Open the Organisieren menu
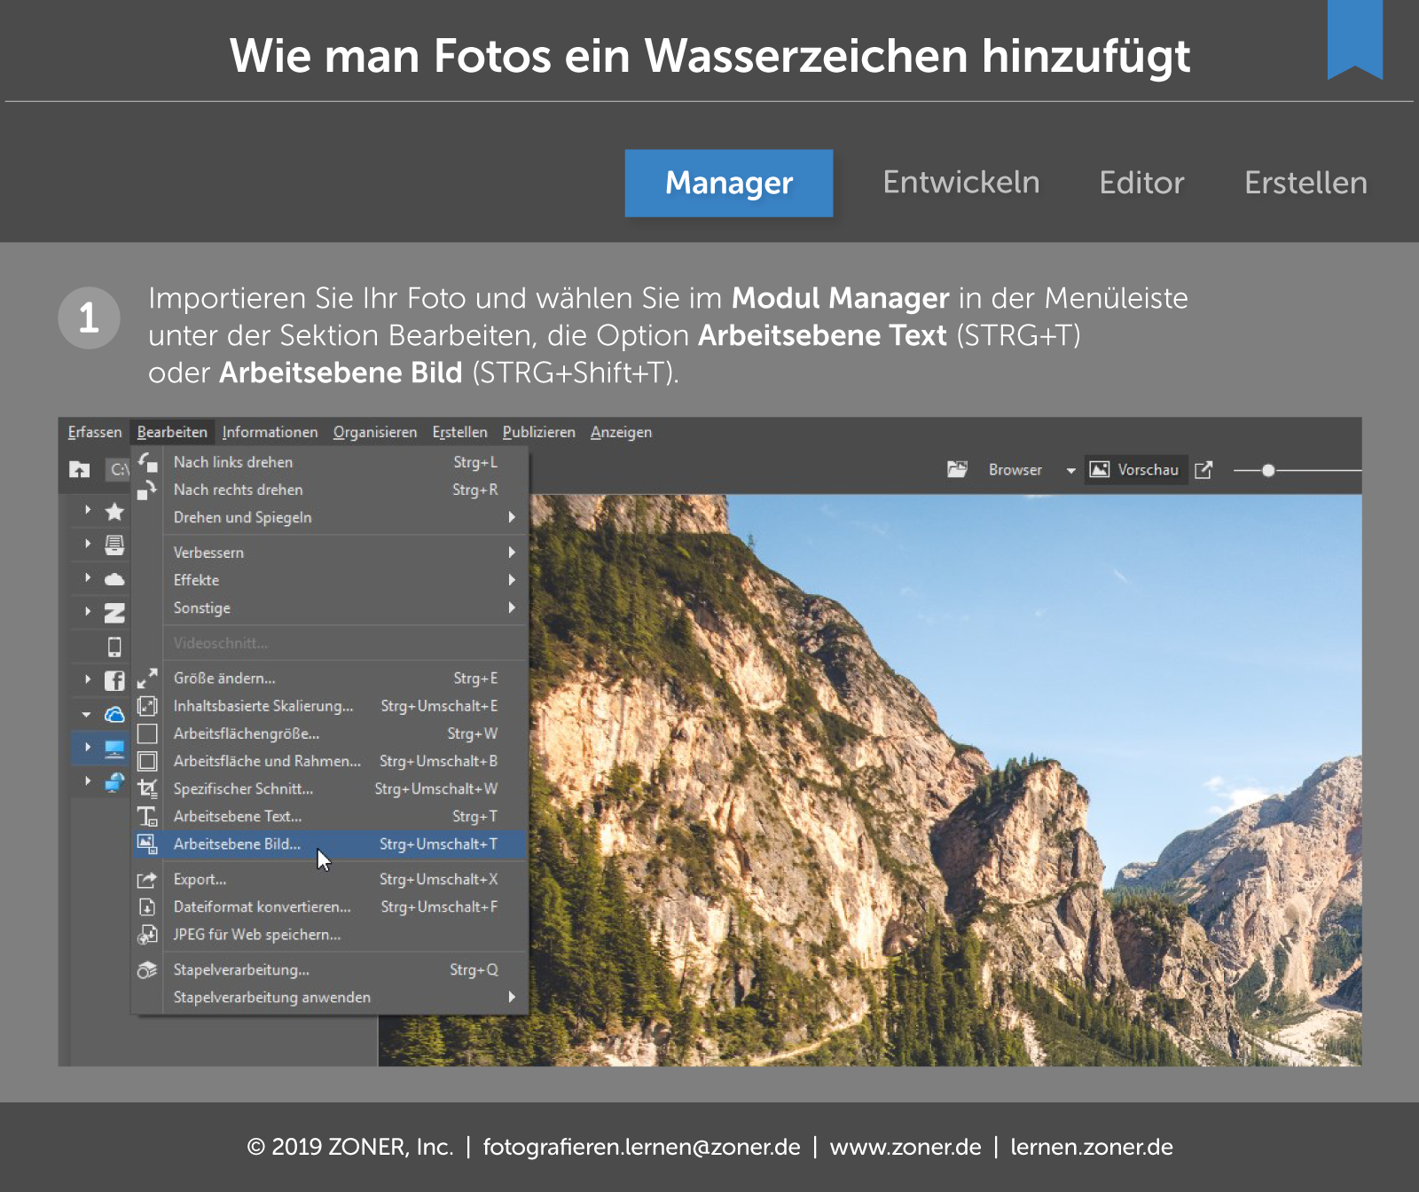The height and width of the screenshot is (1192, 1419). (x=374, y=432)
